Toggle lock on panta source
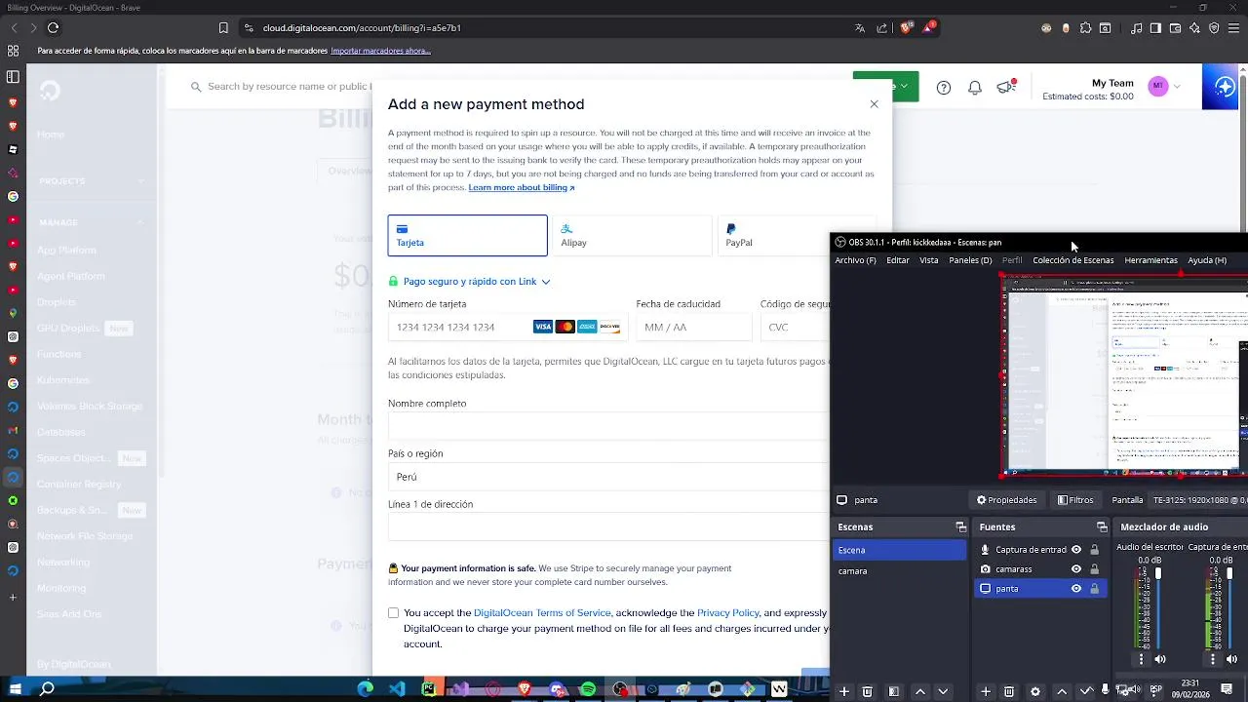This screenshot has height=702, width=1248. (x=1094, y=589)
